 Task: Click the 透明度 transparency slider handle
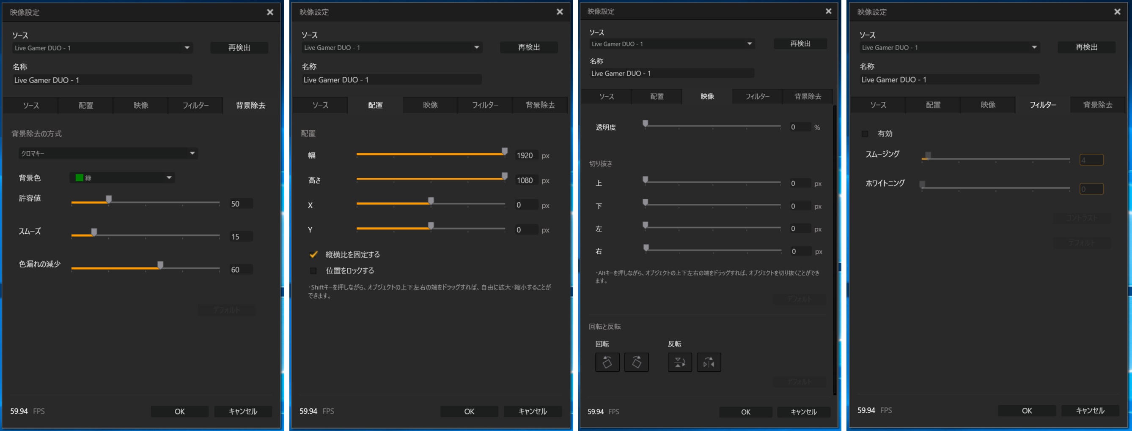[645, 124]
